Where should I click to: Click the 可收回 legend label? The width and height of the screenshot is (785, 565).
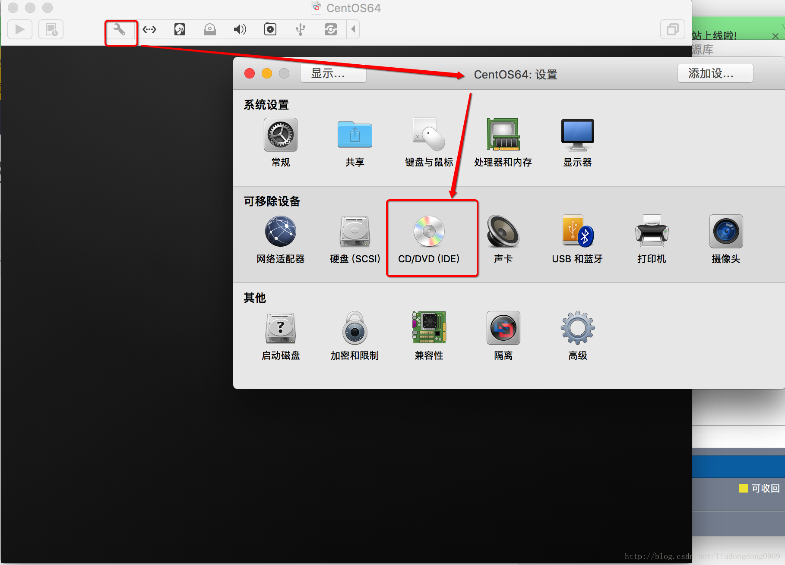tap(766, 488)
